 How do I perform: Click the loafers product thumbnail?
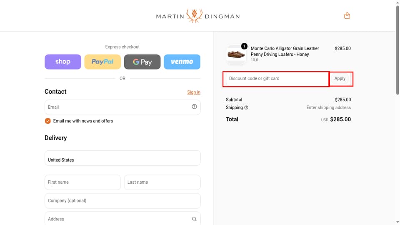[x=236, y=54]
